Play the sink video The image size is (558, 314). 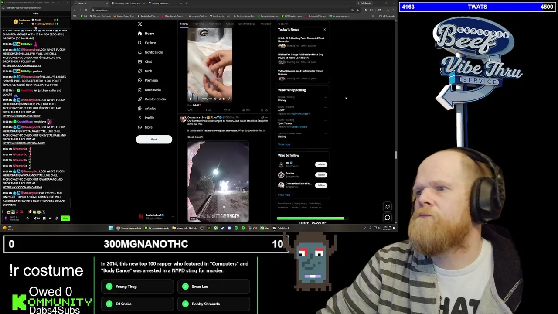click(191, 99)
